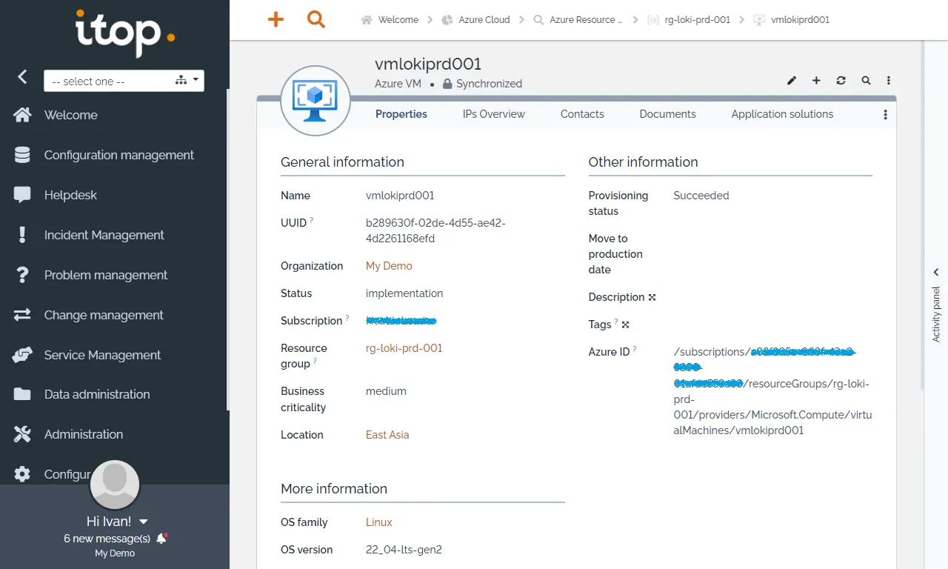Screen dimensions: 948x569
Task: Click the user avatar picture
Action: click(115, 485)
